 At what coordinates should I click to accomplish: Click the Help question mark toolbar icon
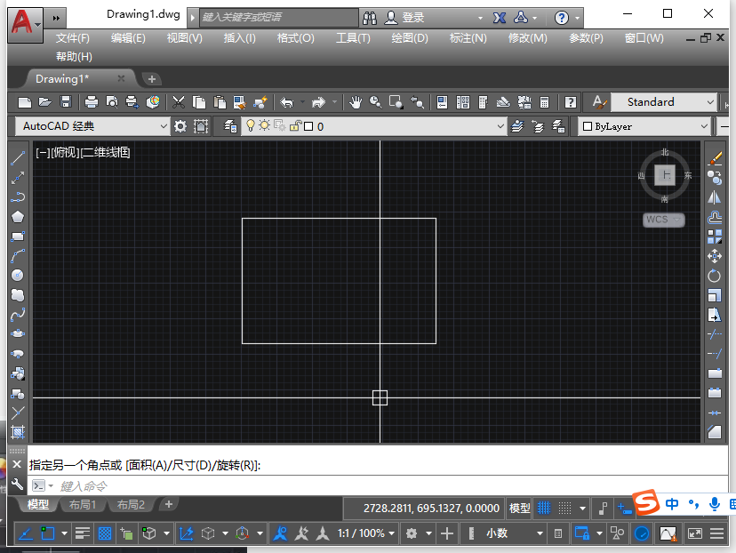point(571,102)
